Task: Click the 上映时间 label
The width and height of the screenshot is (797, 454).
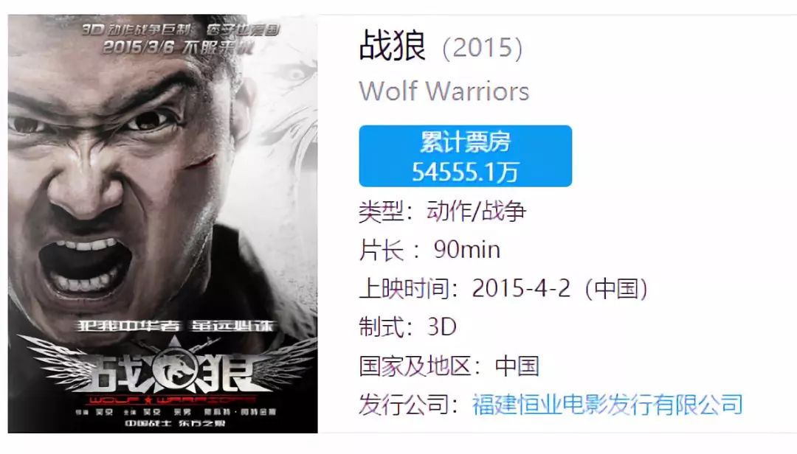Action: coord(404,288)
